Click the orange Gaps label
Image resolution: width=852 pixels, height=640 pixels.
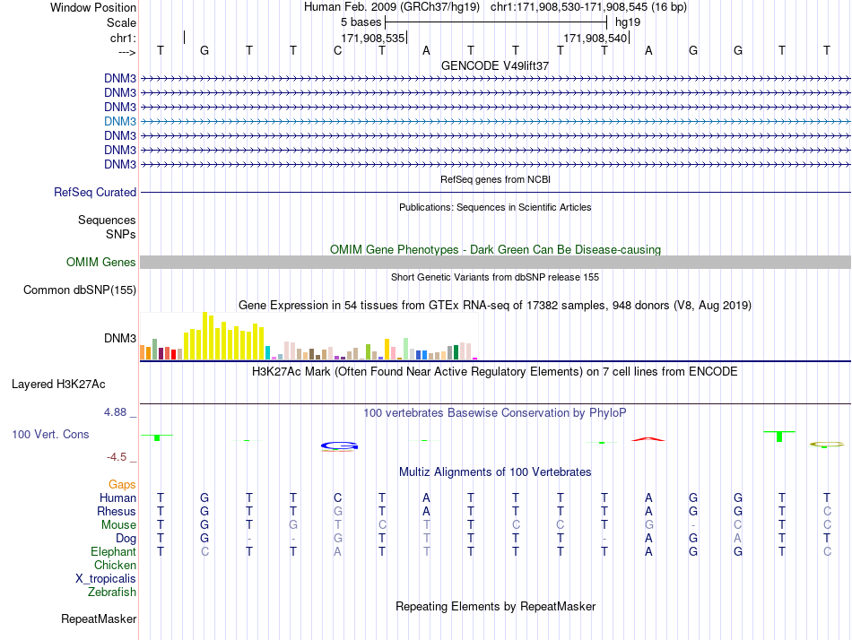point(122,484)
